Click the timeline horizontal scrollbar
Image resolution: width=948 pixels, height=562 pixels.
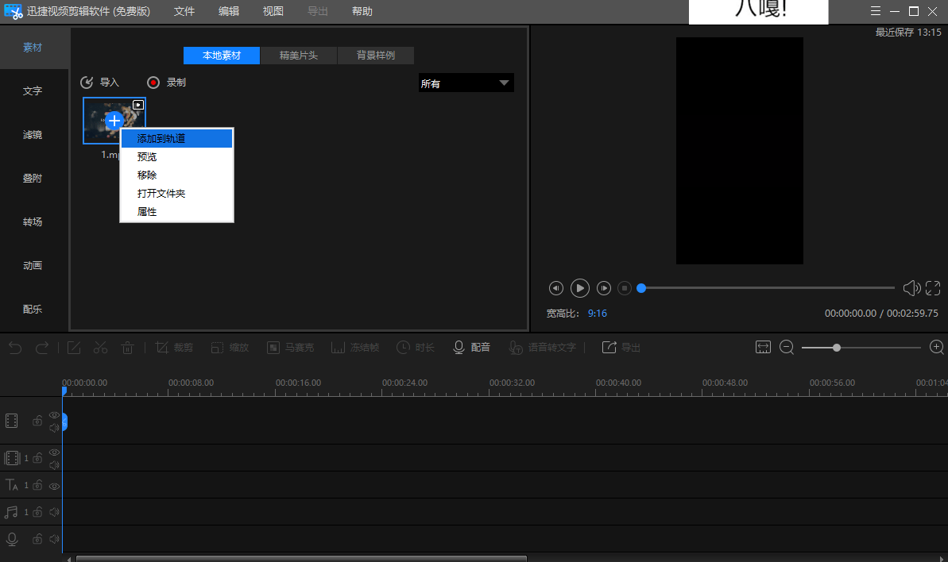[x=301, y=559]
